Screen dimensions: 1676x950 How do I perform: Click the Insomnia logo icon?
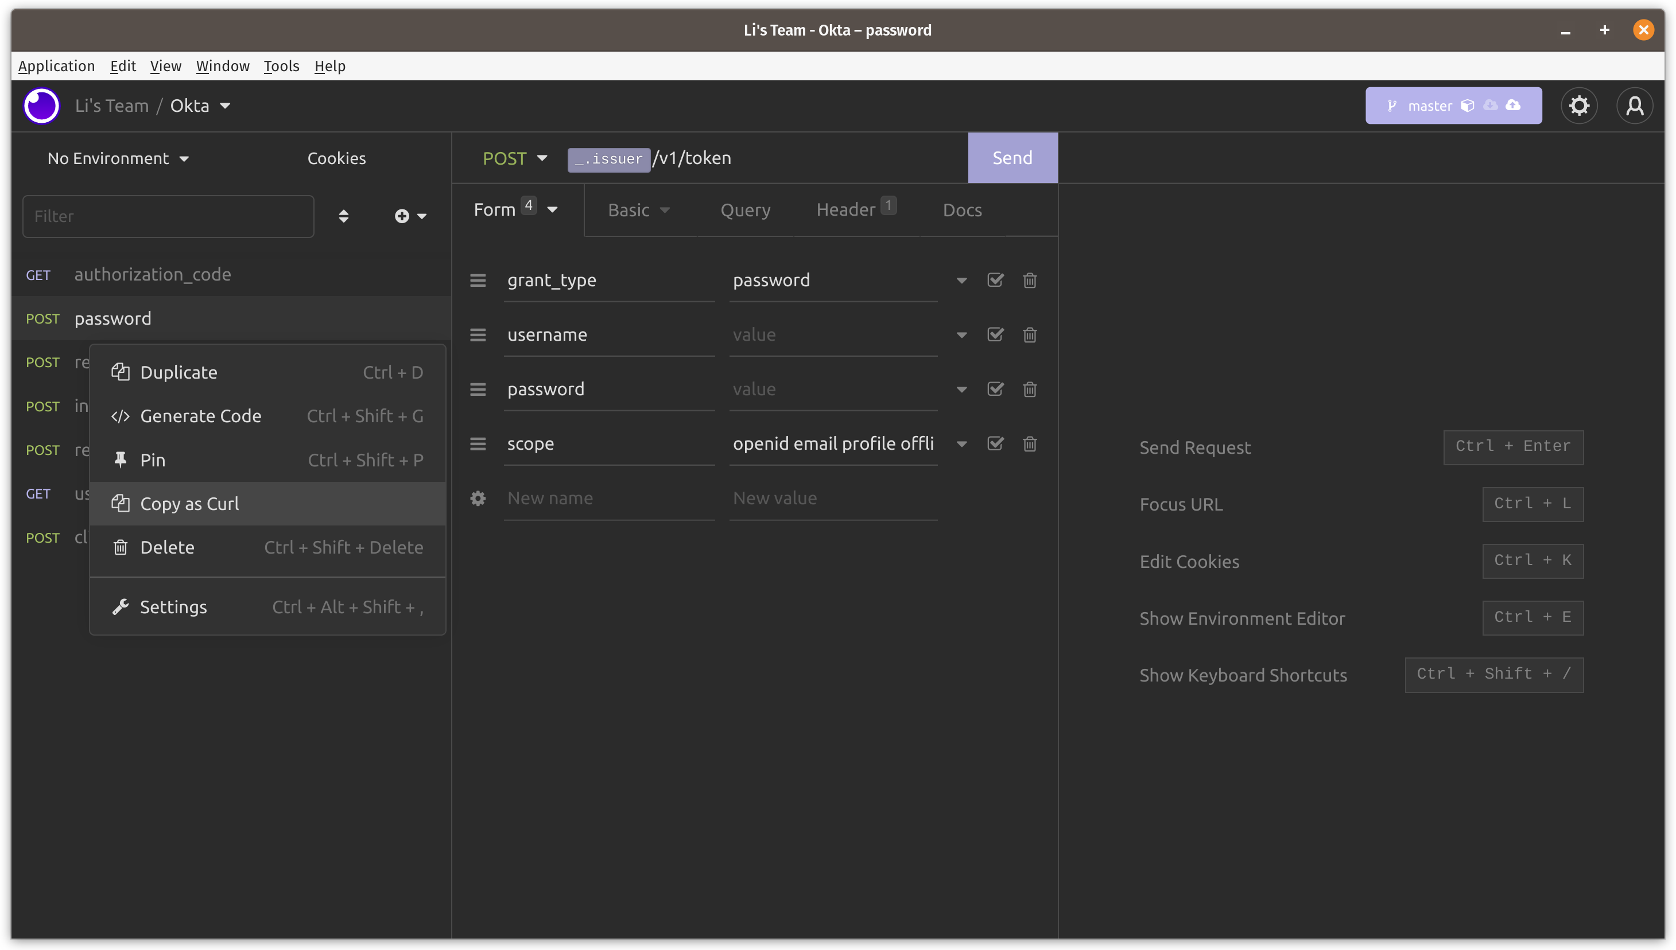click(x=42, y=106)
